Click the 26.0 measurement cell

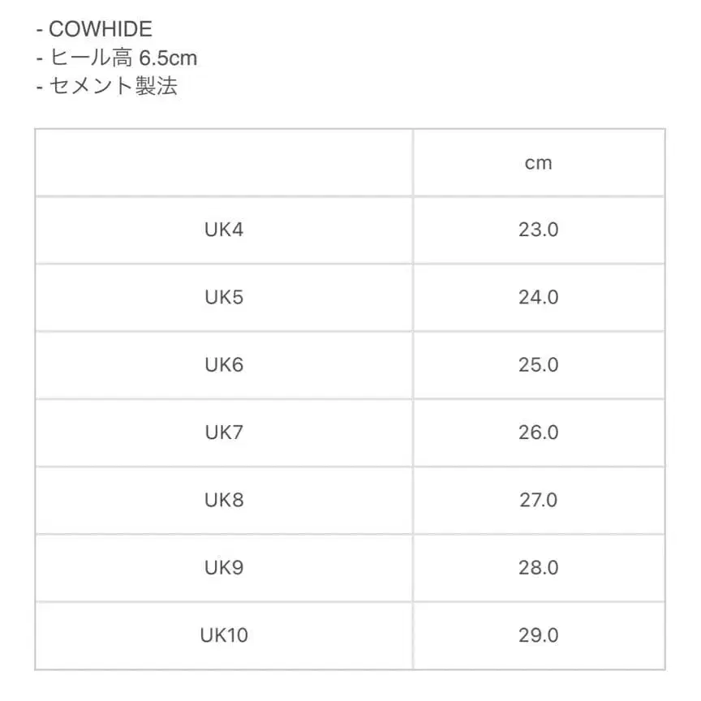pos(538,432)
